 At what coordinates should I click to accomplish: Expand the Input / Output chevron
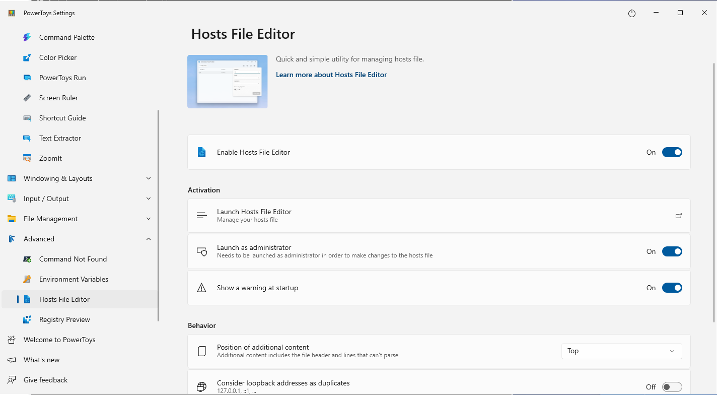[149, 199]
